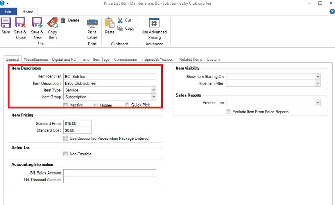Delete the current price list item

click(x=70, y=20)
